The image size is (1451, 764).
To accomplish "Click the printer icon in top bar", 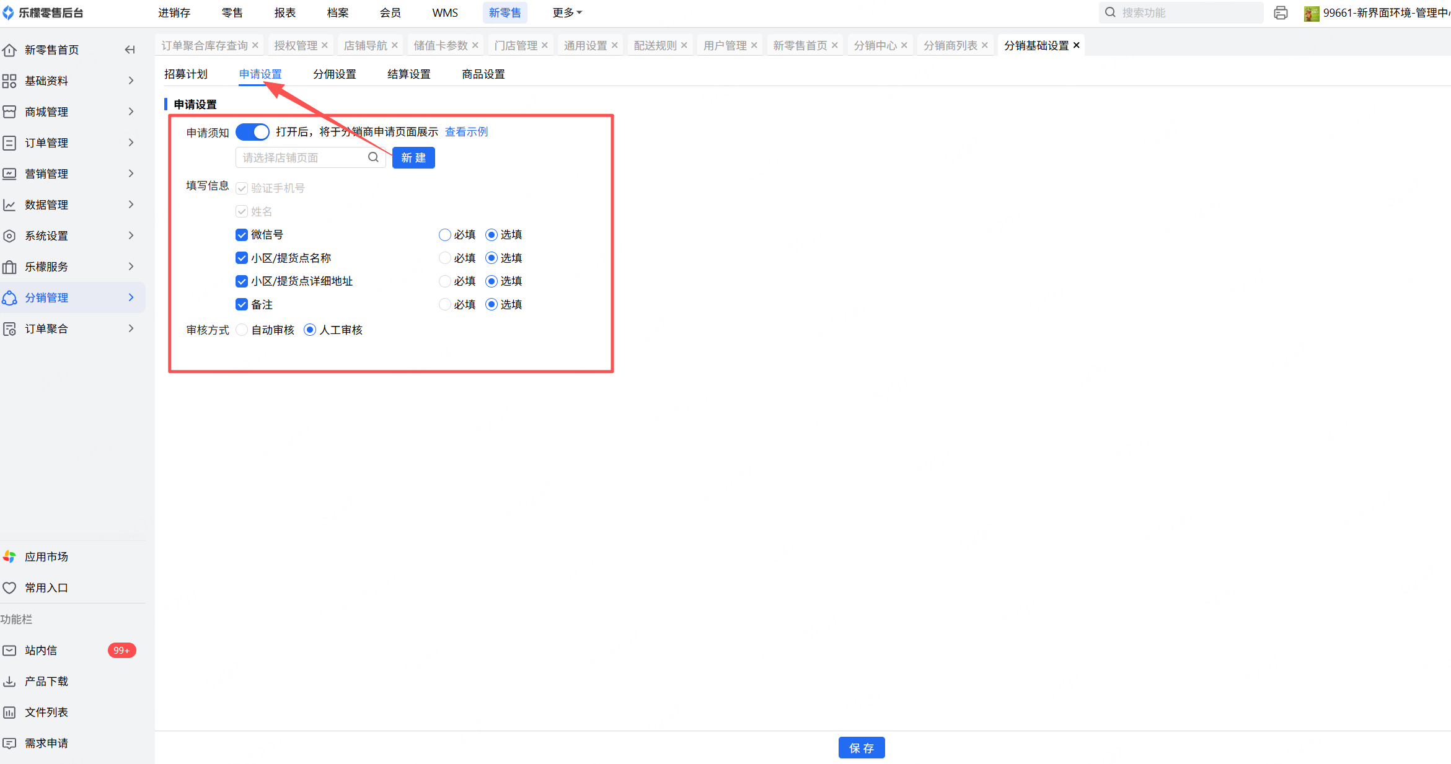I will [x=1281, y=13].
